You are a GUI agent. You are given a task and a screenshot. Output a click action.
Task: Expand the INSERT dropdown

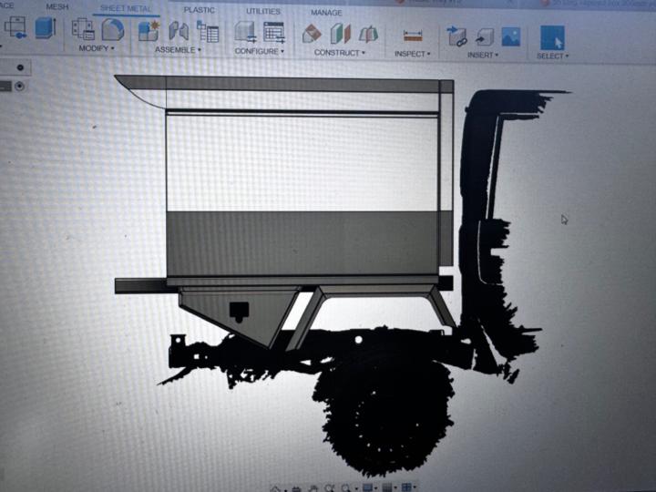(x=483, y=56)
